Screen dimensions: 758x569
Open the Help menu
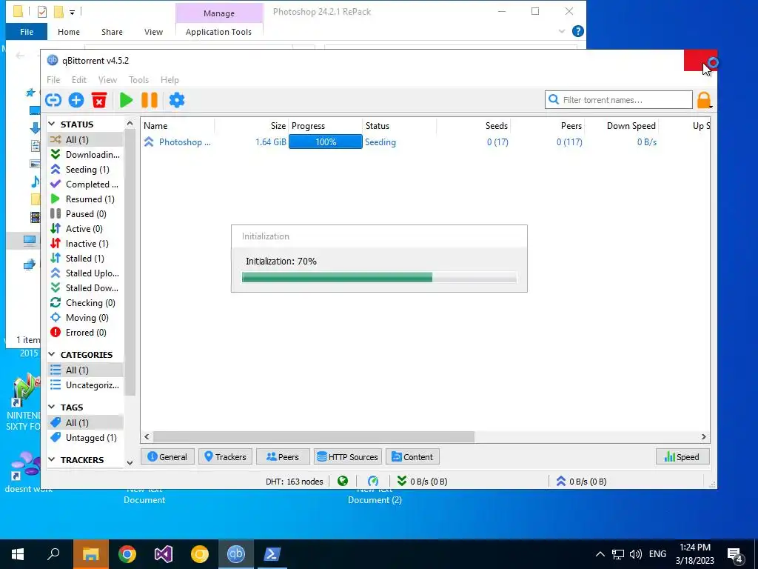coord(170,80)
